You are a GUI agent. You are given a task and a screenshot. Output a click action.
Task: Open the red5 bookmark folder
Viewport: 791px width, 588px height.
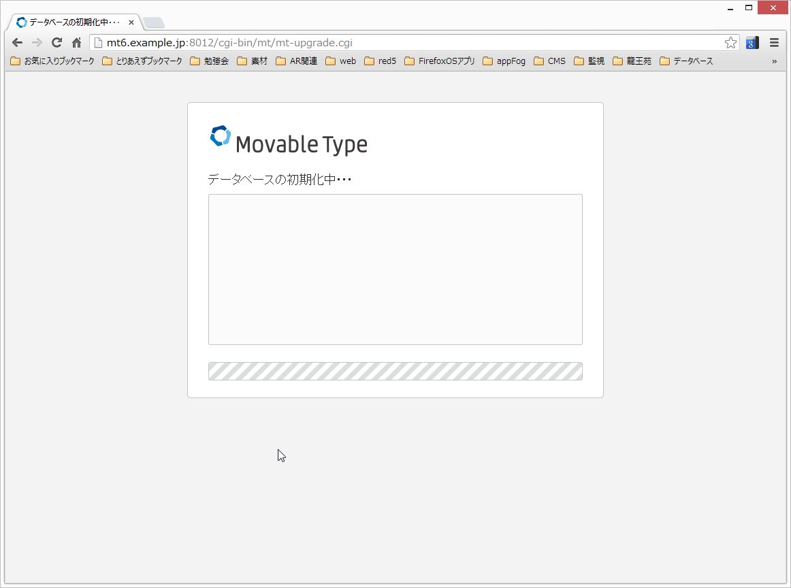coord(381,61)
